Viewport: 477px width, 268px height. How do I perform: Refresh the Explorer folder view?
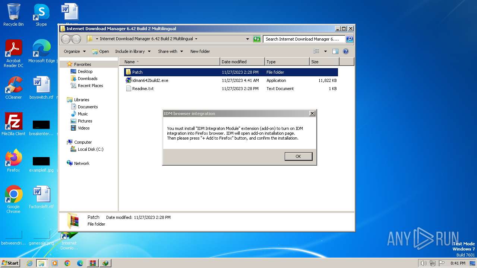coord(257,39)
